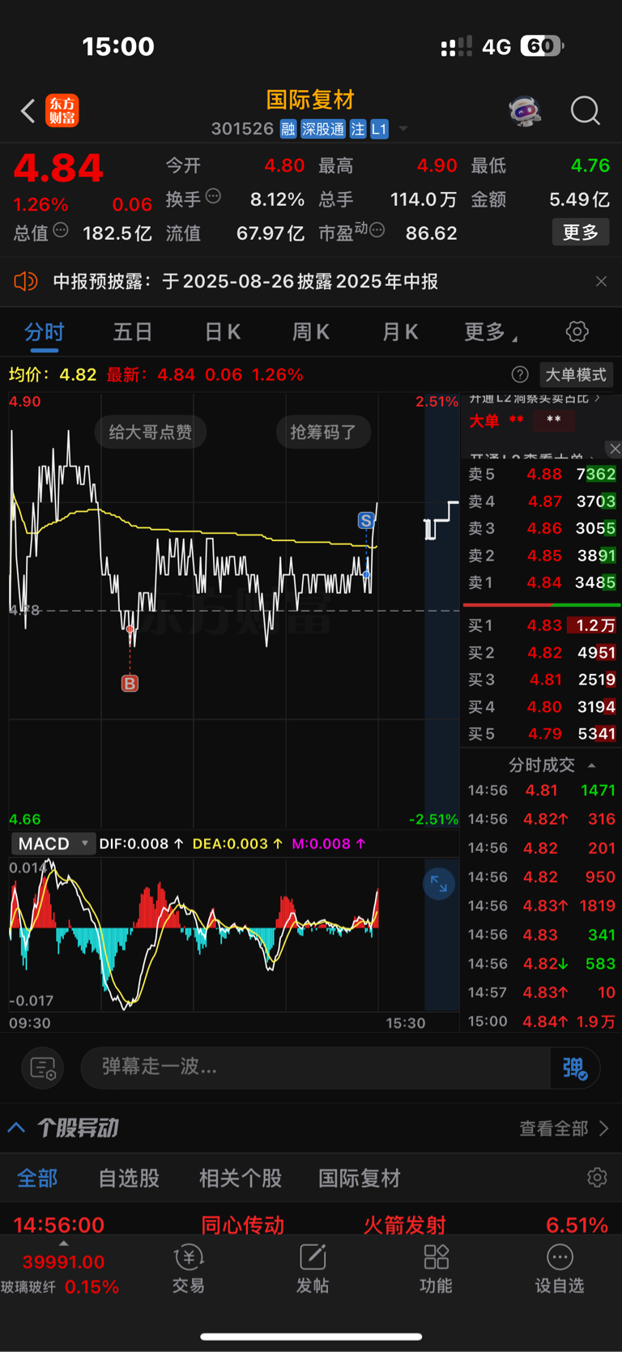Click the 15:00 4.84 trade row
Viewport: 622px width, 1352px height.
(x=541, y=1021)
